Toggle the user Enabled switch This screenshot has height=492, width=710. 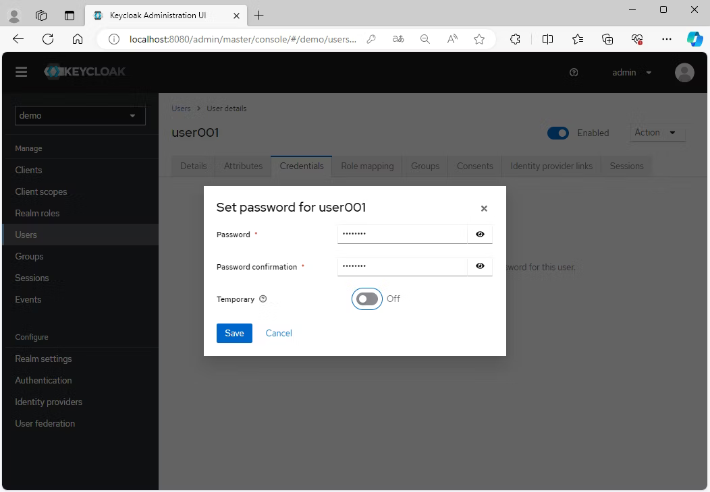[558, 133]
